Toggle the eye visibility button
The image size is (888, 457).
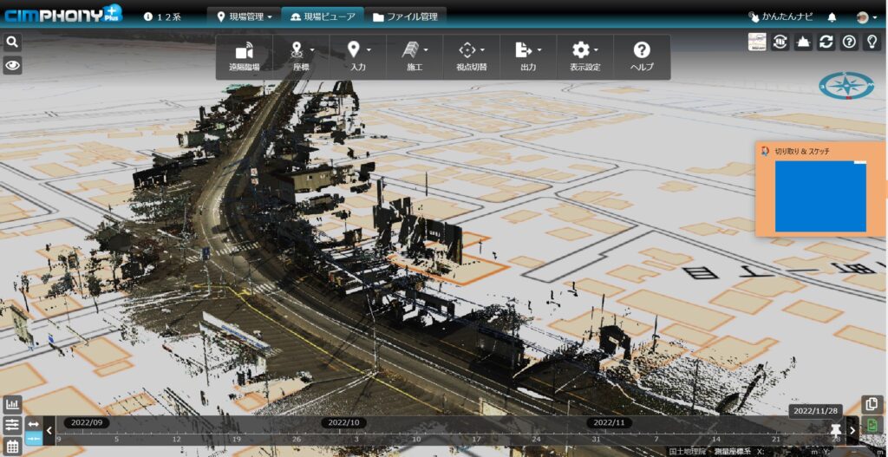coord(12,65)
